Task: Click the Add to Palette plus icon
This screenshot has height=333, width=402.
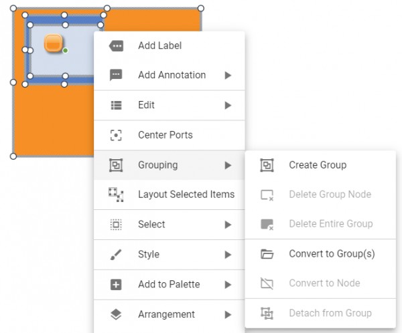Action: pos(116,285)
